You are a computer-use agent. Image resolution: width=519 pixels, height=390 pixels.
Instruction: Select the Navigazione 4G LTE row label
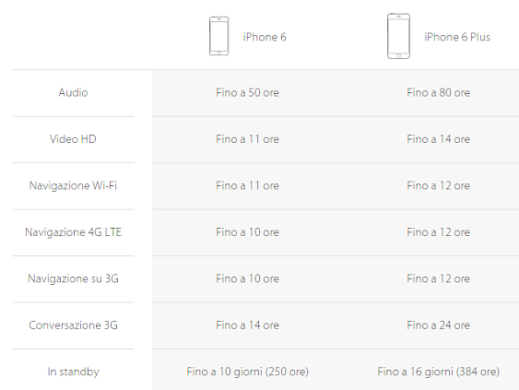73,232
